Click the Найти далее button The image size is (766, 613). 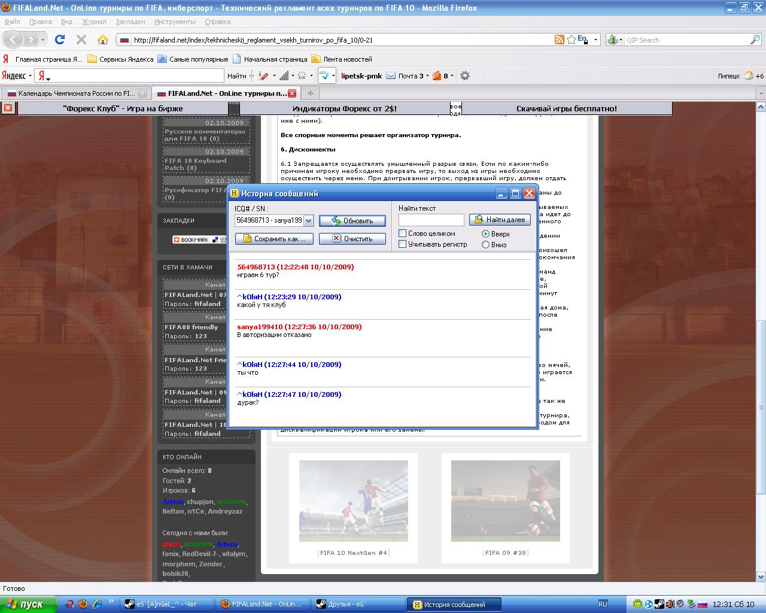pyautogui.click(x=500, y=220)
